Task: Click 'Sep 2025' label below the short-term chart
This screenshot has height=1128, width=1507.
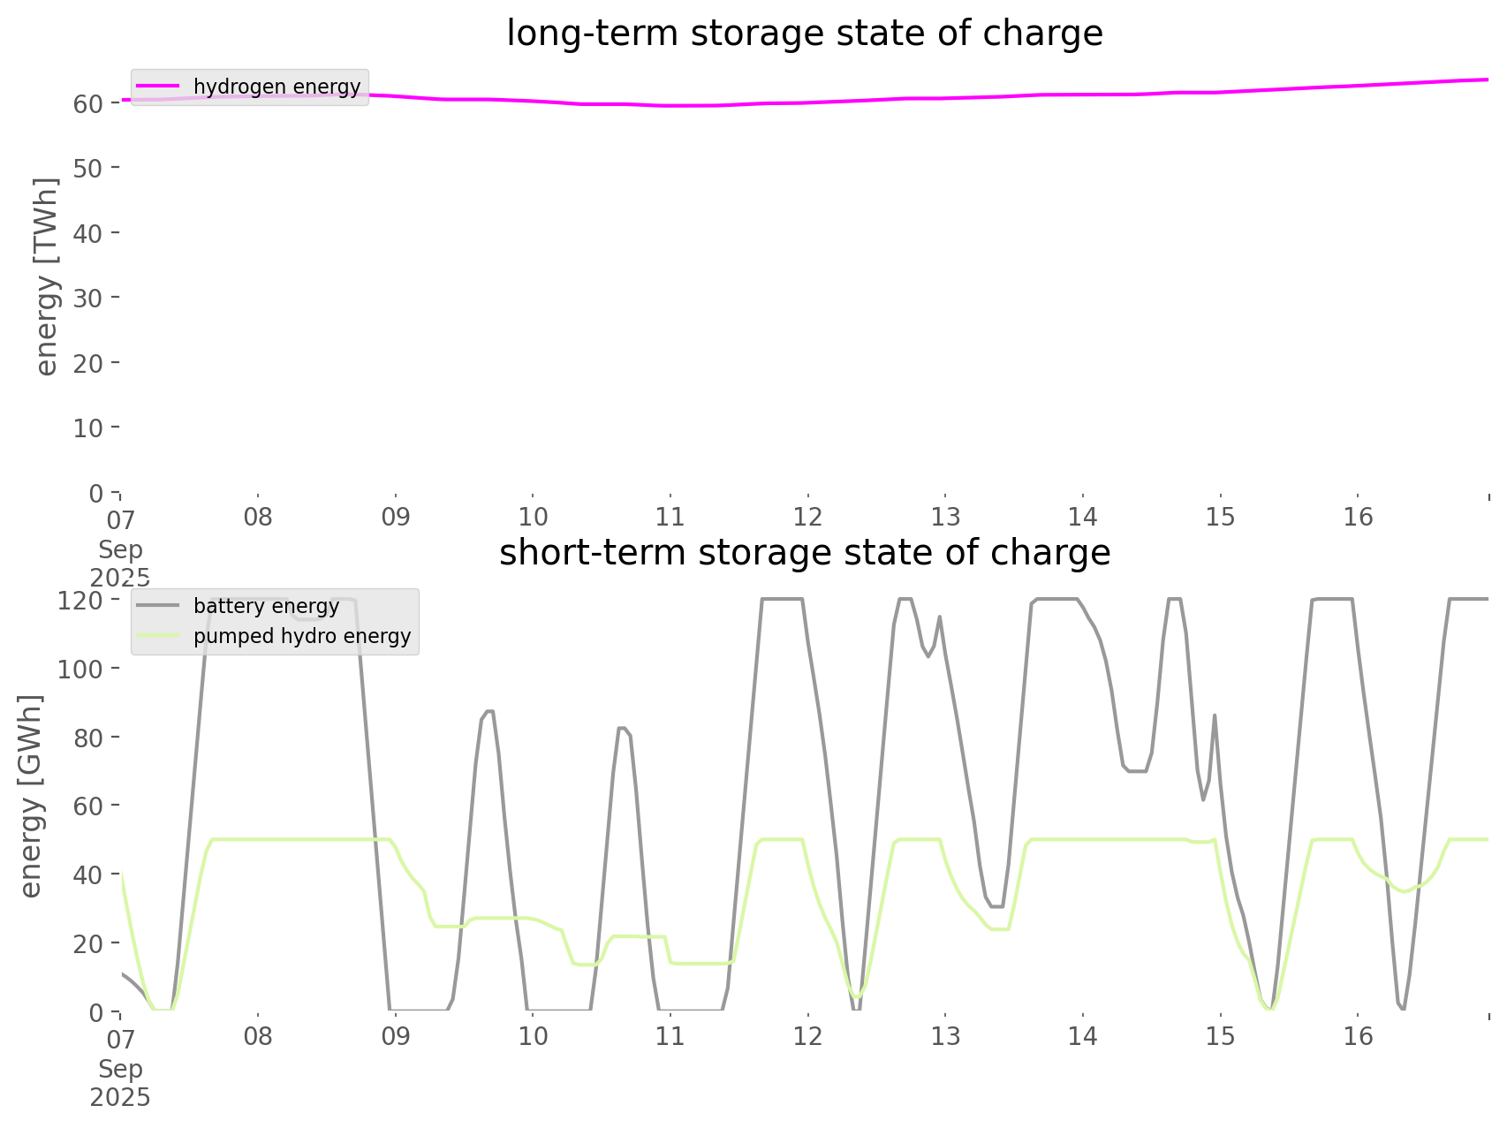Action: pos(120,1083)
